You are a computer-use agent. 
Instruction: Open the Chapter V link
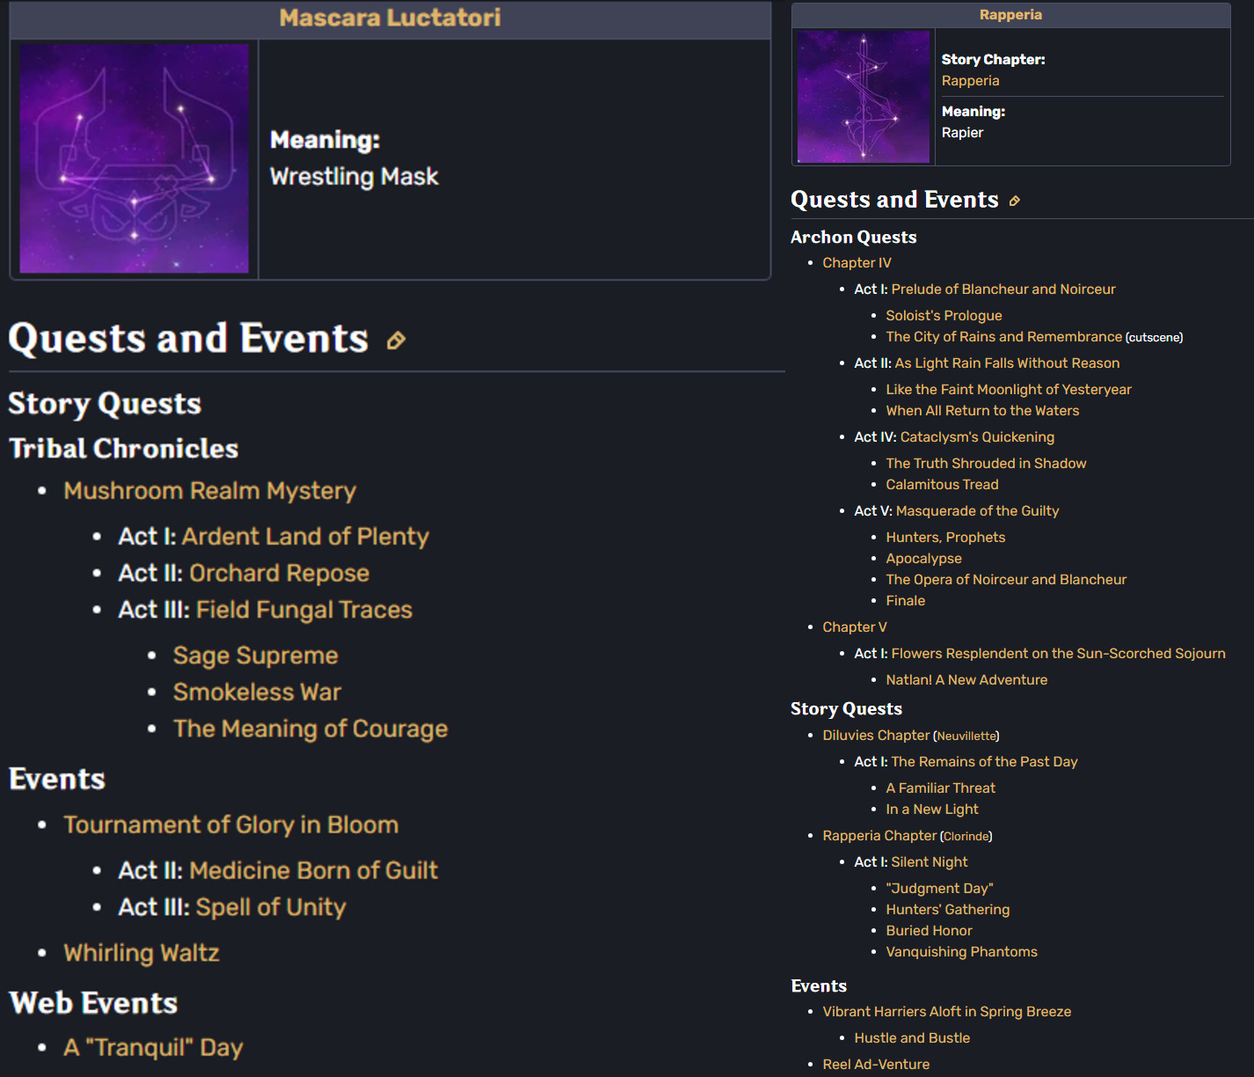[855, 627]
